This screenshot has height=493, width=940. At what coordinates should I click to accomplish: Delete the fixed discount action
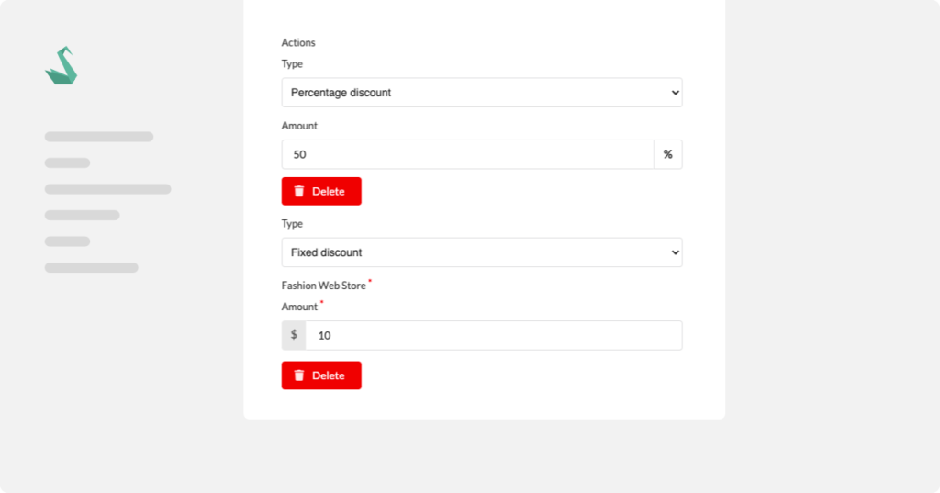321,375
